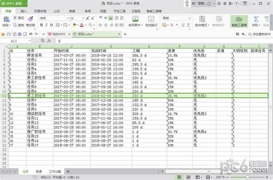The image size is (273, 180).
Task: Toggle bottom vertical alignment (highlighted)
Action: pos(111,18)
